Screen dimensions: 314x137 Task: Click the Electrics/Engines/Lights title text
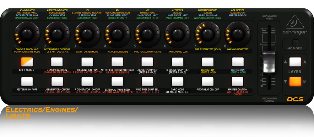click(x=41, y=112)
